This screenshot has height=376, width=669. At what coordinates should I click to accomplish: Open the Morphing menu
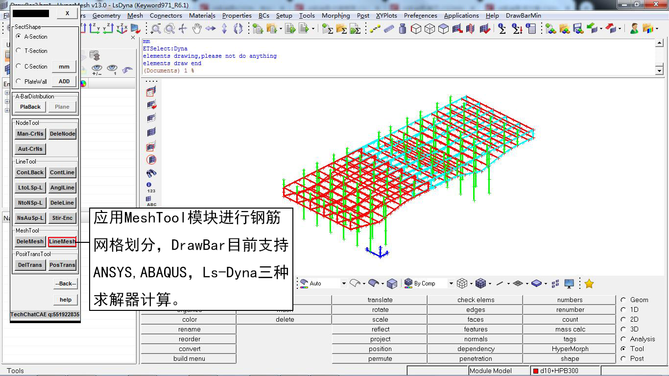[336, 15]
